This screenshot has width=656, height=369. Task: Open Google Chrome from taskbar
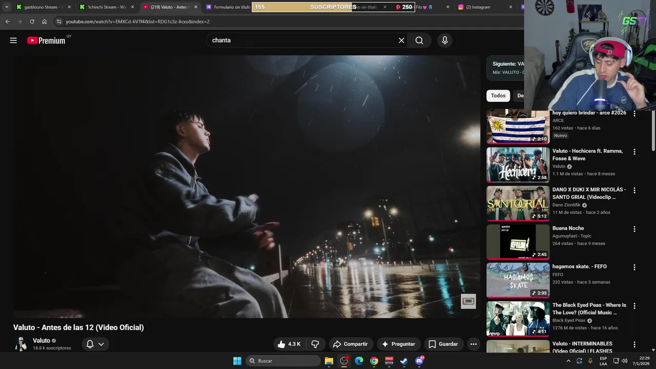tap(374, 361)
